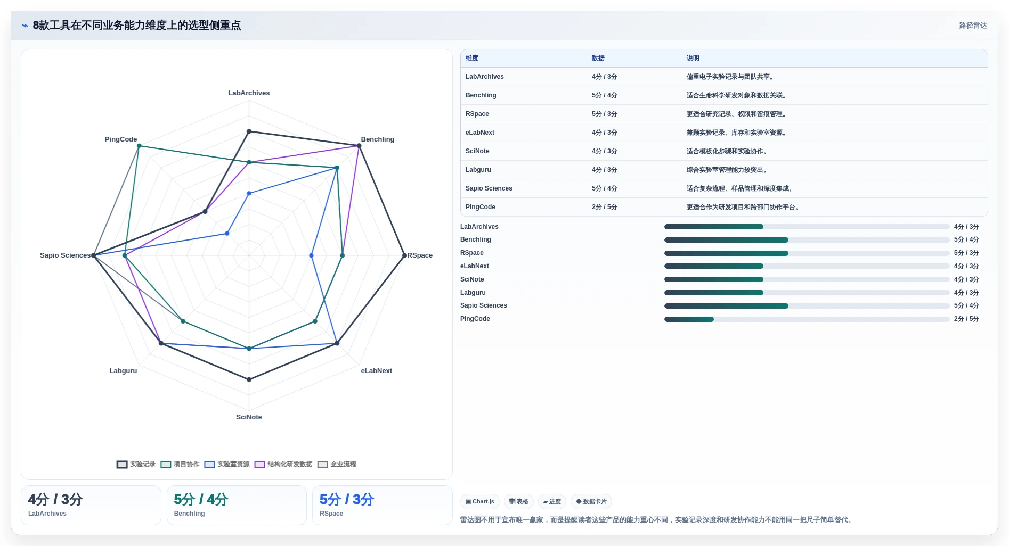
Task: Toggle the 项目协作 legend series
Action: pos(180,465)
